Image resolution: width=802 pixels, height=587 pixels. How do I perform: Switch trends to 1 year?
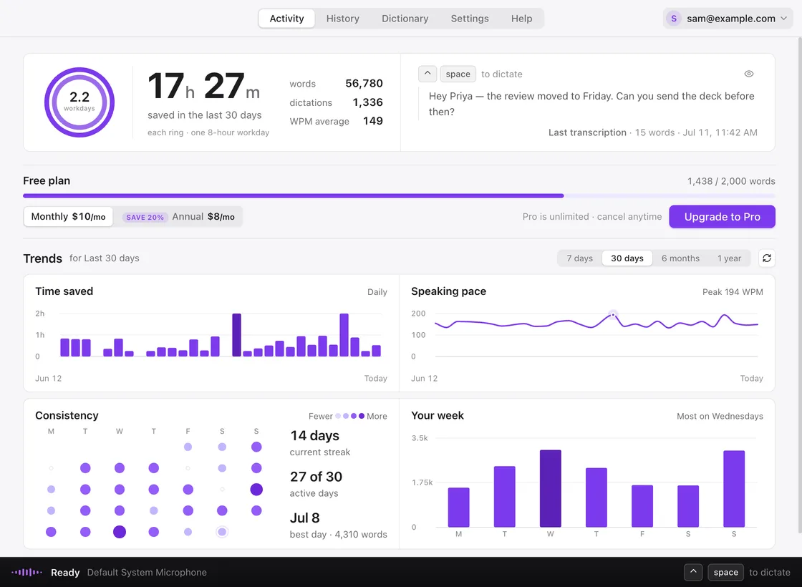[729, 258]
